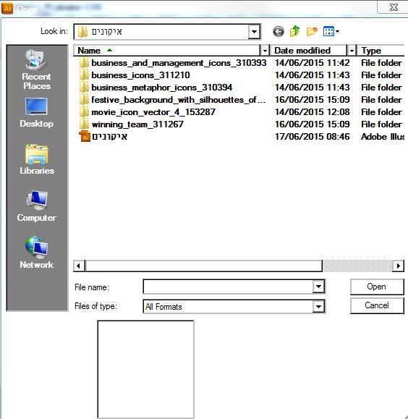Open Libraries in sidebar

point(37,159)
